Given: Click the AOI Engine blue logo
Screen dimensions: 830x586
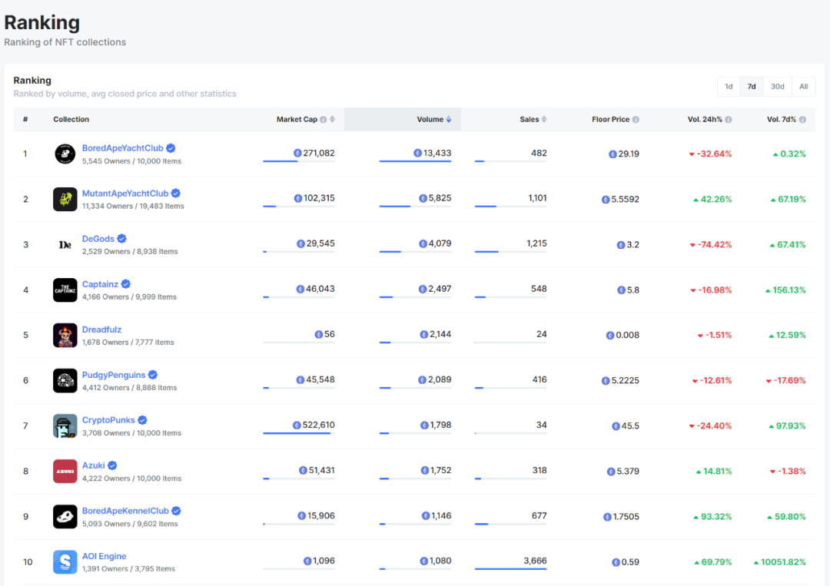Looking at the screenshot, I should click(65, 562).
